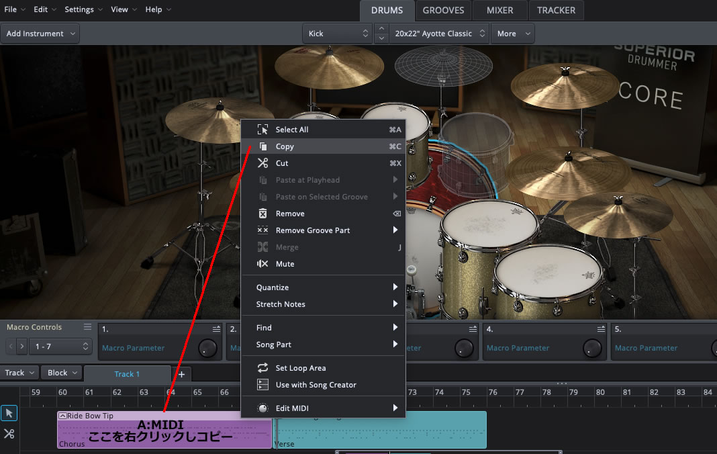Click Use with Song Creator entry
Screen dimensions: 717x454
point(316,385)
